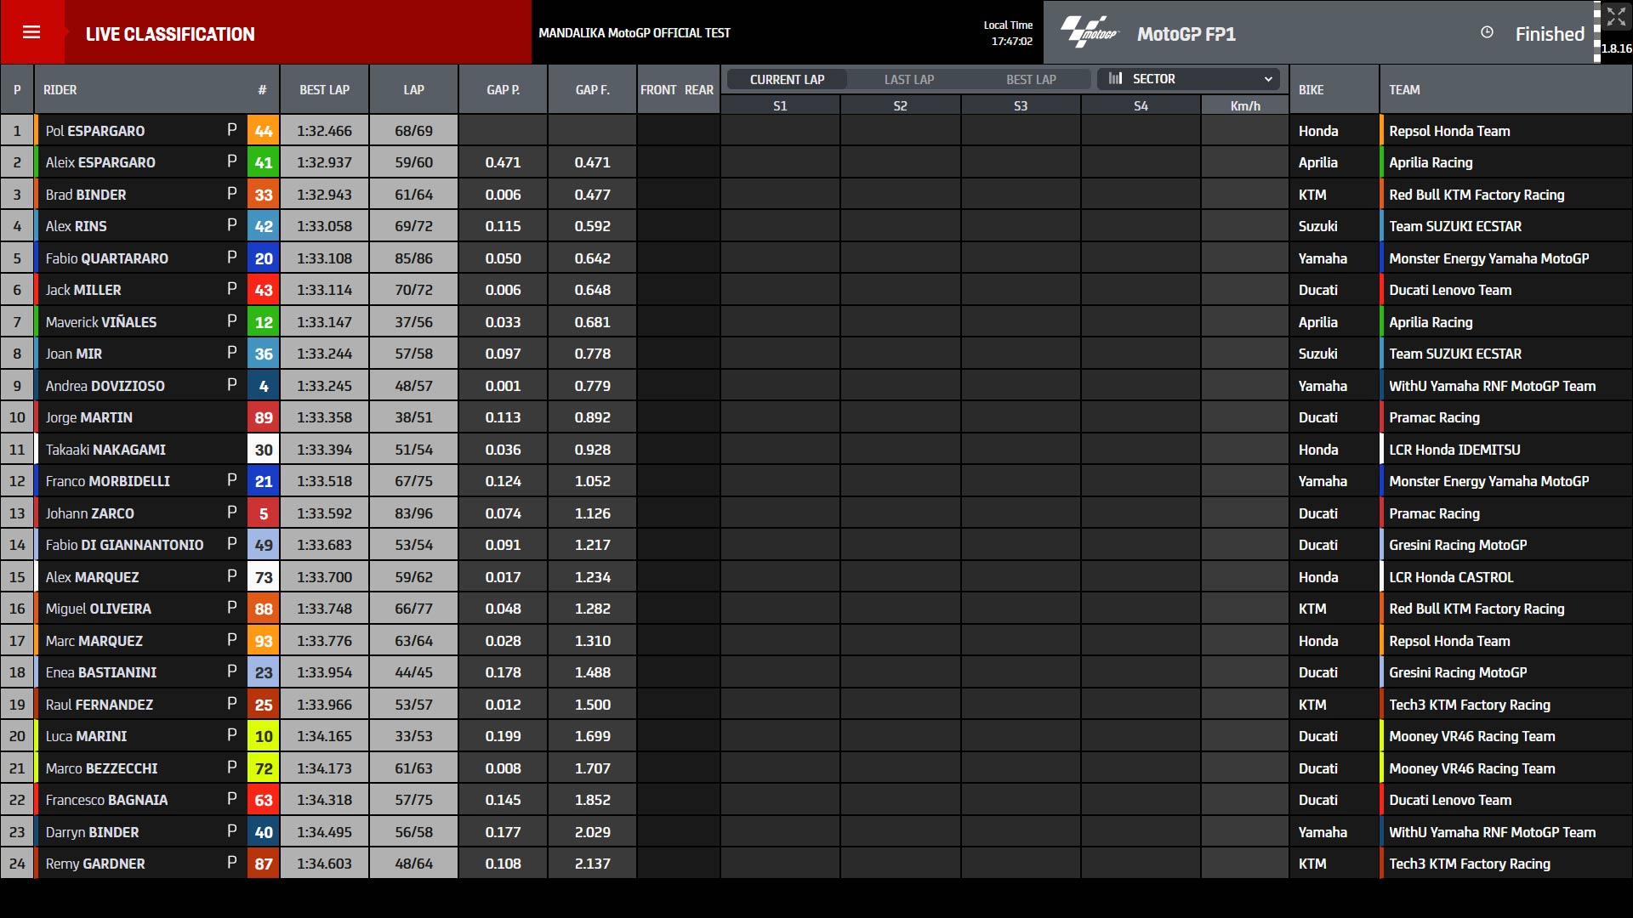Viewport: 1633px width, 918px height.
Task: Click the version number 1.8.16
Action: point(1616,48)
